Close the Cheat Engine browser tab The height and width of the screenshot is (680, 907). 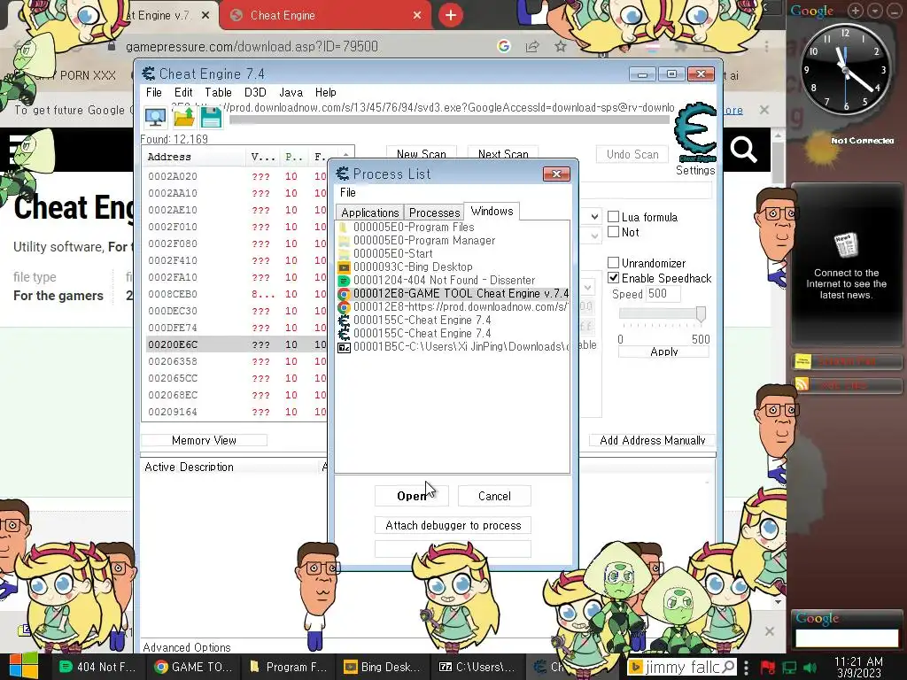point(417,16)
